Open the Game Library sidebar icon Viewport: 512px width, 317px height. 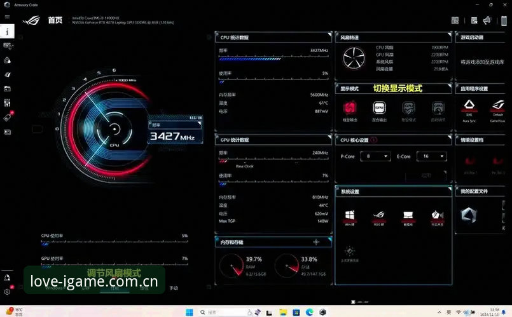(x=7, y=89)
